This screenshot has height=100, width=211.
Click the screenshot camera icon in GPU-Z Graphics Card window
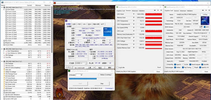[x=203, y=10]
